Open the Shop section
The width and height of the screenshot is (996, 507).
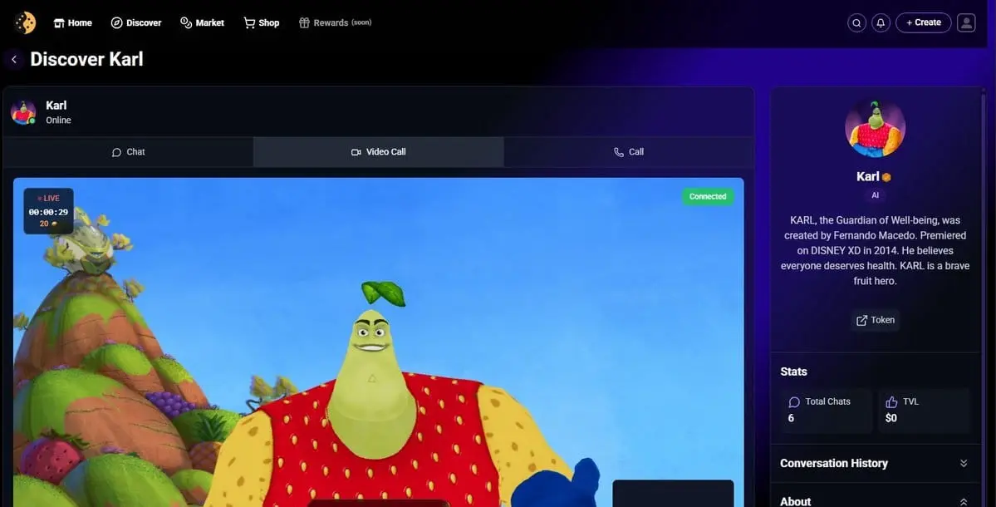[261, 23]
